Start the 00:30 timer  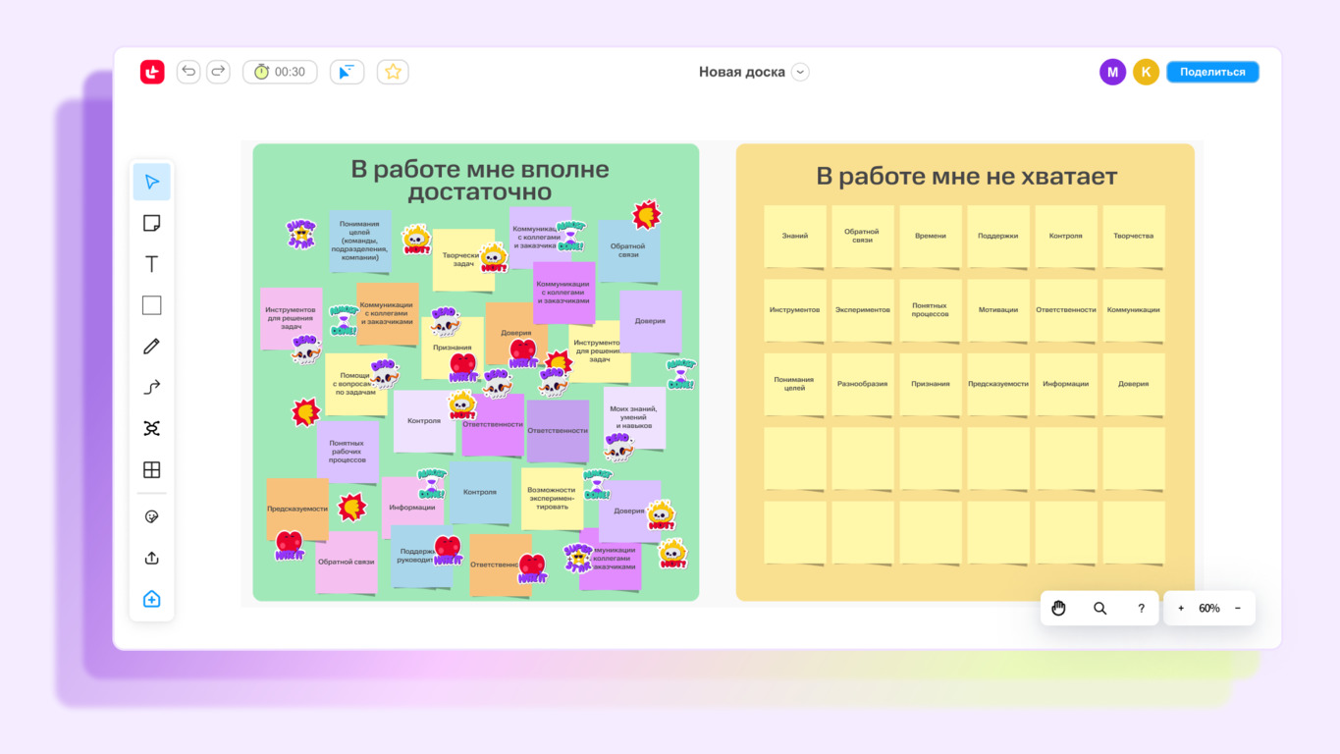click(280, 72)
